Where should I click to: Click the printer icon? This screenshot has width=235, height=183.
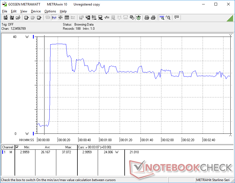click(x=153, y=18)
